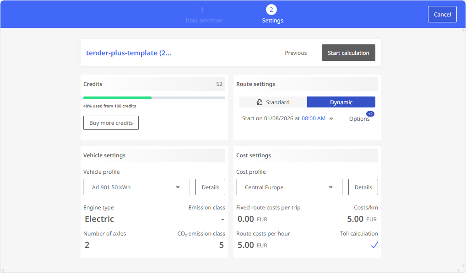466x273 pixels.
Task: Open the Vehicle profile dropdown
Action: point(136,187)
